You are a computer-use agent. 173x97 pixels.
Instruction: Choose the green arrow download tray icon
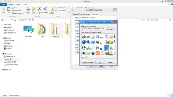pos(97,48)
